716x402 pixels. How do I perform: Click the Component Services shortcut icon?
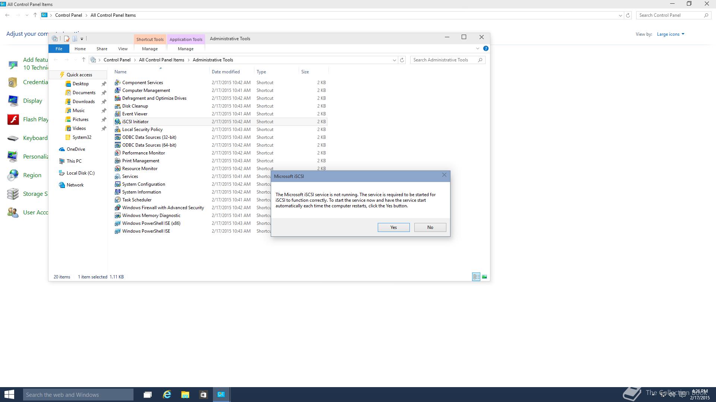[x=117, y=83]
